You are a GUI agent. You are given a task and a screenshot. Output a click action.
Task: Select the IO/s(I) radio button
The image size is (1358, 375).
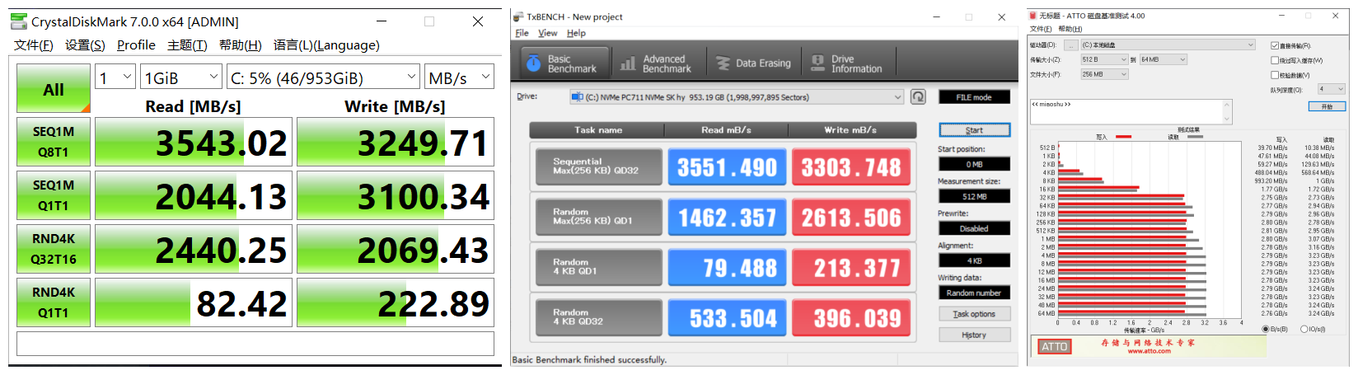pos(1304,329)
